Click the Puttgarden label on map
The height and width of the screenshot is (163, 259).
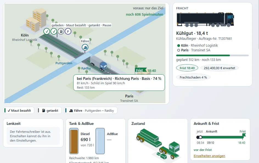point(64,63)
